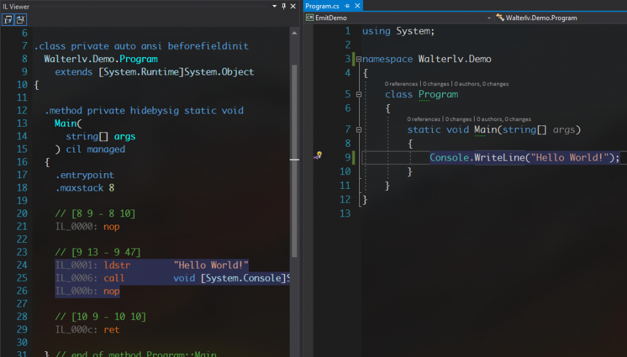Collapse the Main method block
This screenshot has height=357, width=627.
359,129
